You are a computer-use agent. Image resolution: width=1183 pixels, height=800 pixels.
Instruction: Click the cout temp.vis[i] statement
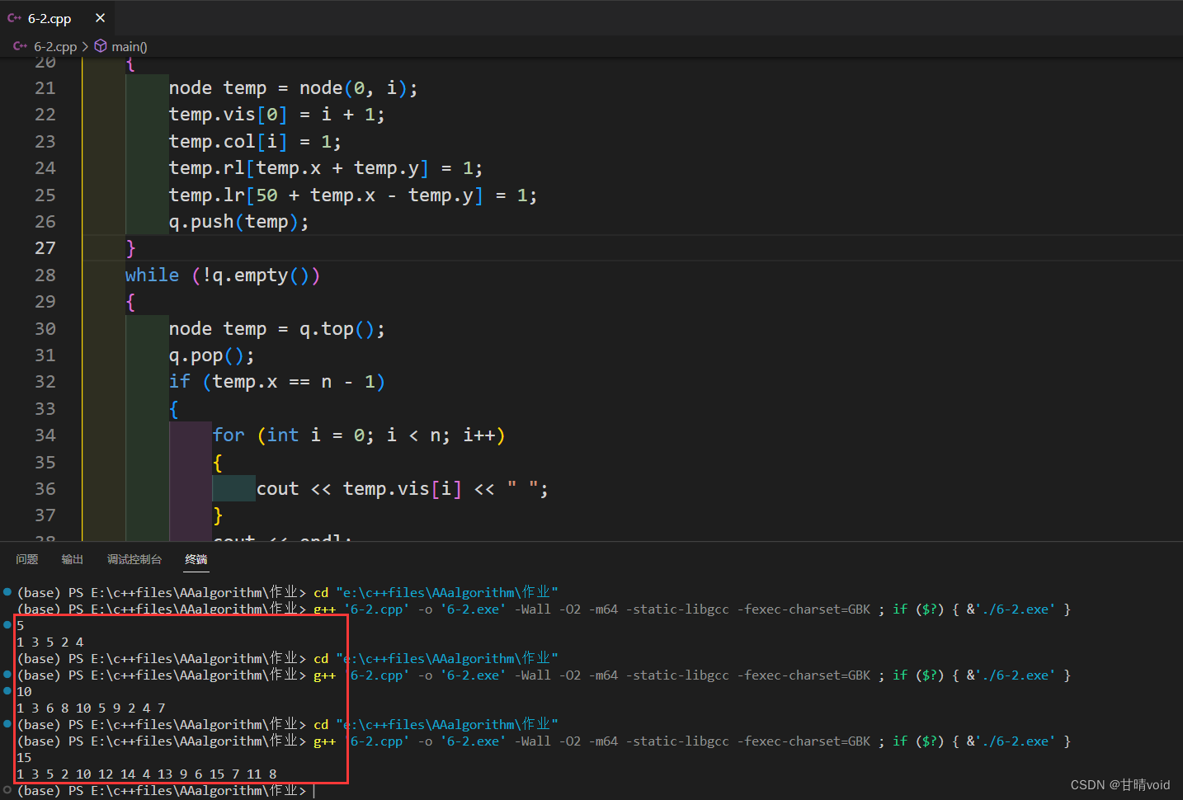[402, 489]
